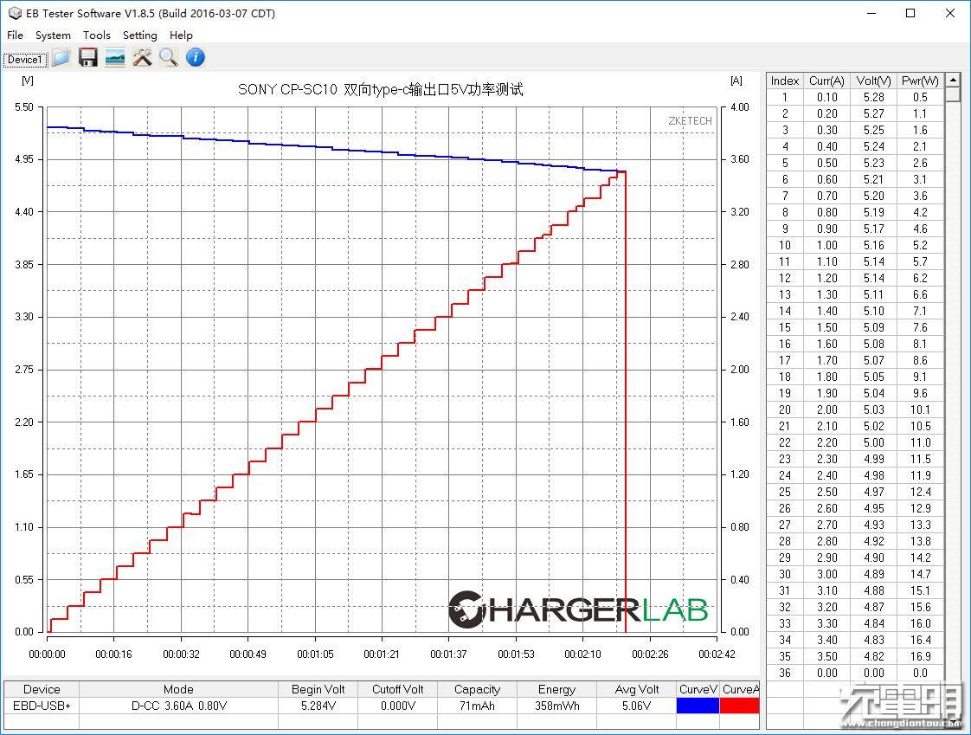The image size is (971, 735).
Task: Click the 4.6 power cell in row 9
Action: (x=920, y=229)
